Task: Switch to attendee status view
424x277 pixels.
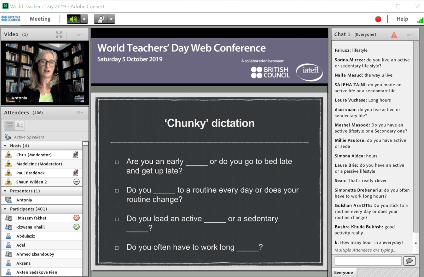Action: [19, 126]
